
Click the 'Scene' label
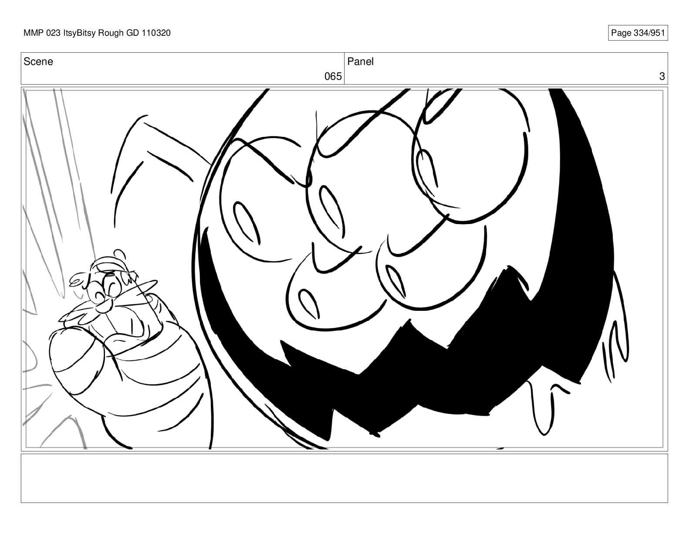click(38, 62)
